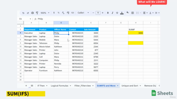Click the Redo icon
This screenshot has width=177, height=99.
point(28,13)
